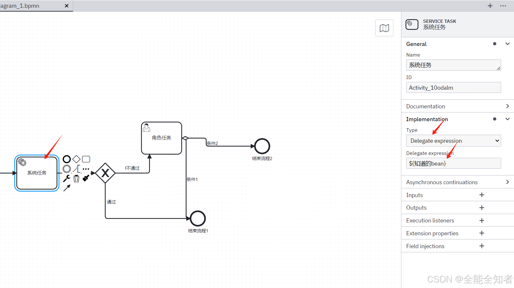The height and width of the screenshot is (288, 514).
Task: Click the General section title
Action: click(x=416, y=44)
